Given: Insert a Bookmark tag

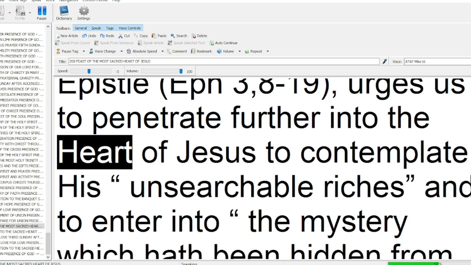Looking at the screenshot, I should pyautogui.click(x=201, y=52).
